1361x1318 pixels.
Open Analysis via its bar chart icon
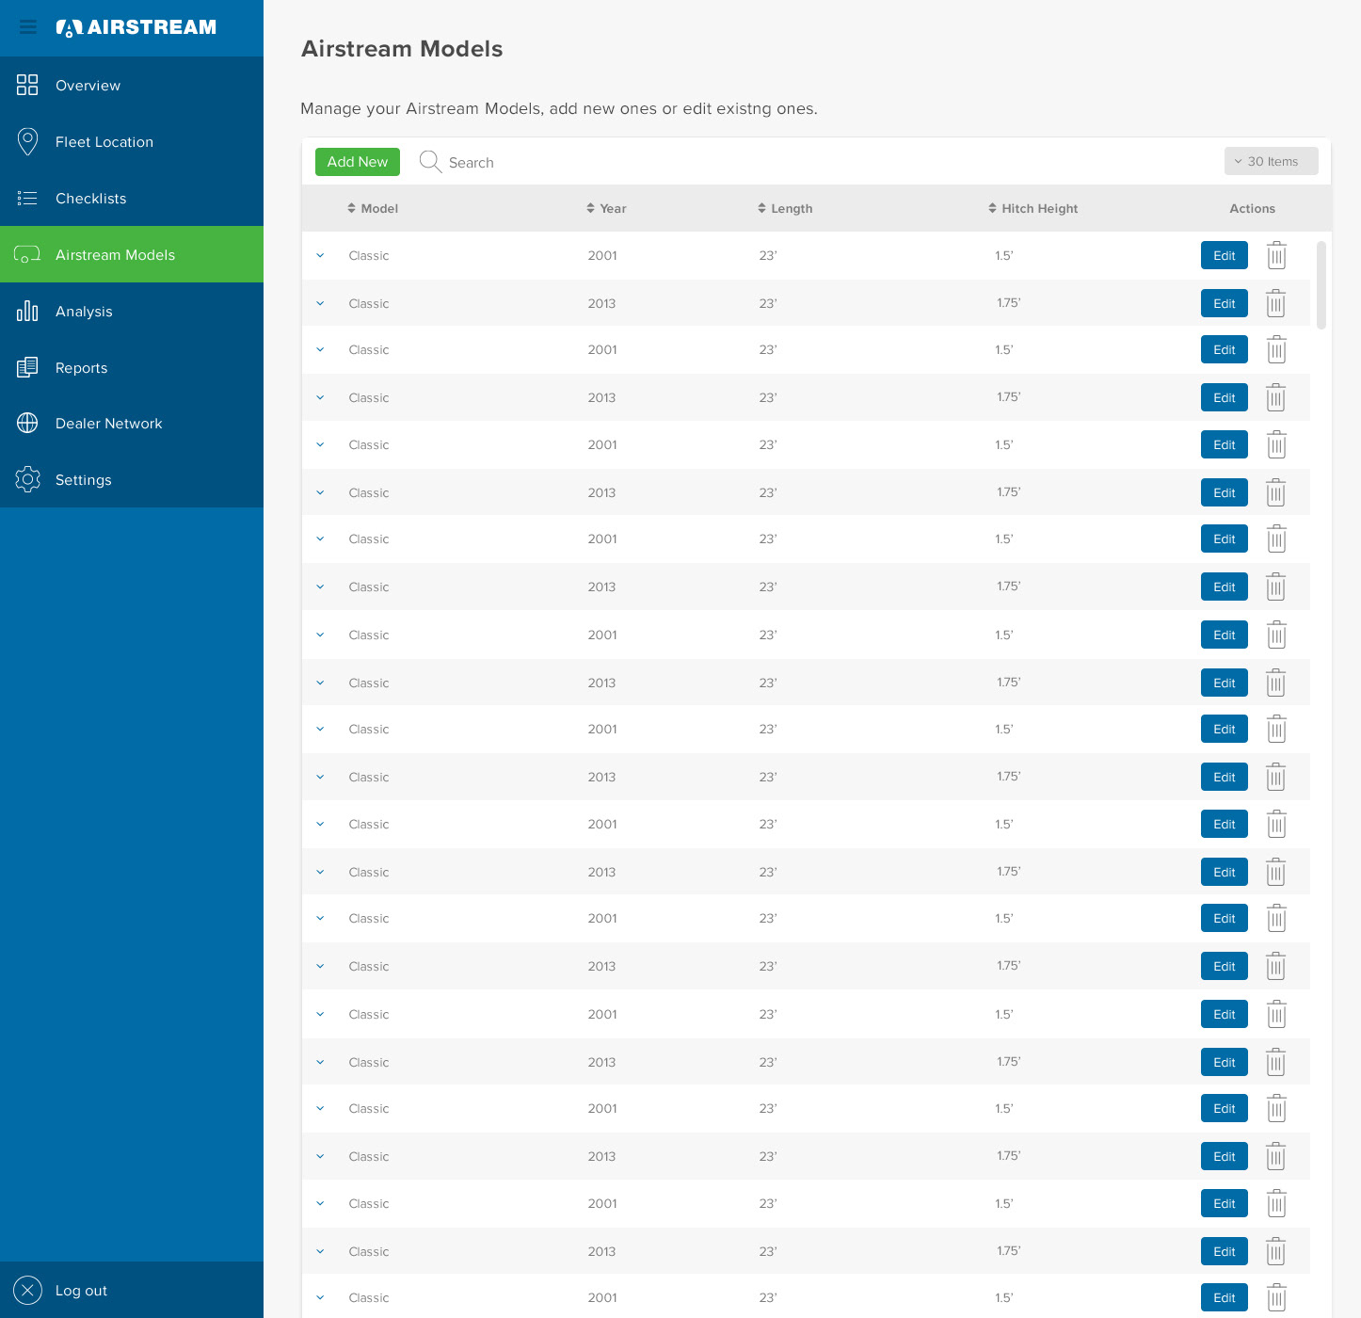(27, 311)
